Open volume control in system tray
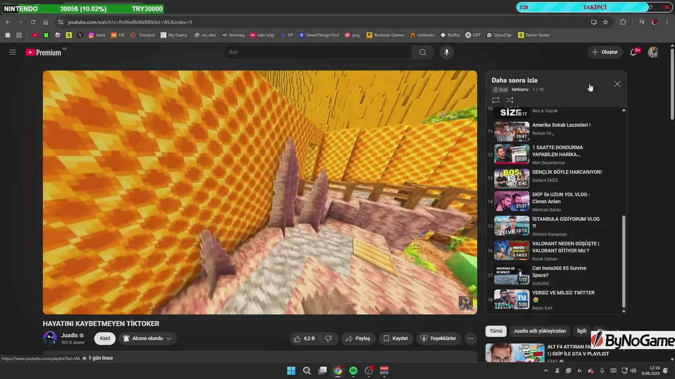This screenshot has width=675, height=379. pyautogui.click(x=633, y=371)
